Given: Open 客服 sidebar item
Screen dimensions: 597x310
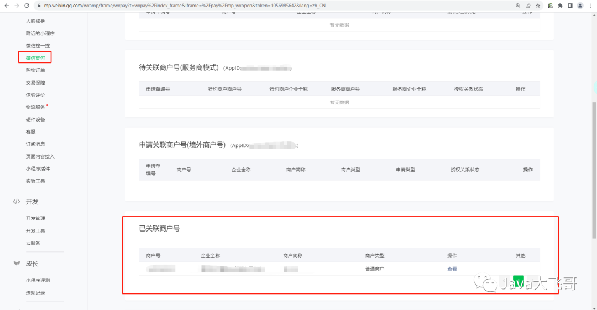Looking at the screenshot, I should [x=30, y=132].
